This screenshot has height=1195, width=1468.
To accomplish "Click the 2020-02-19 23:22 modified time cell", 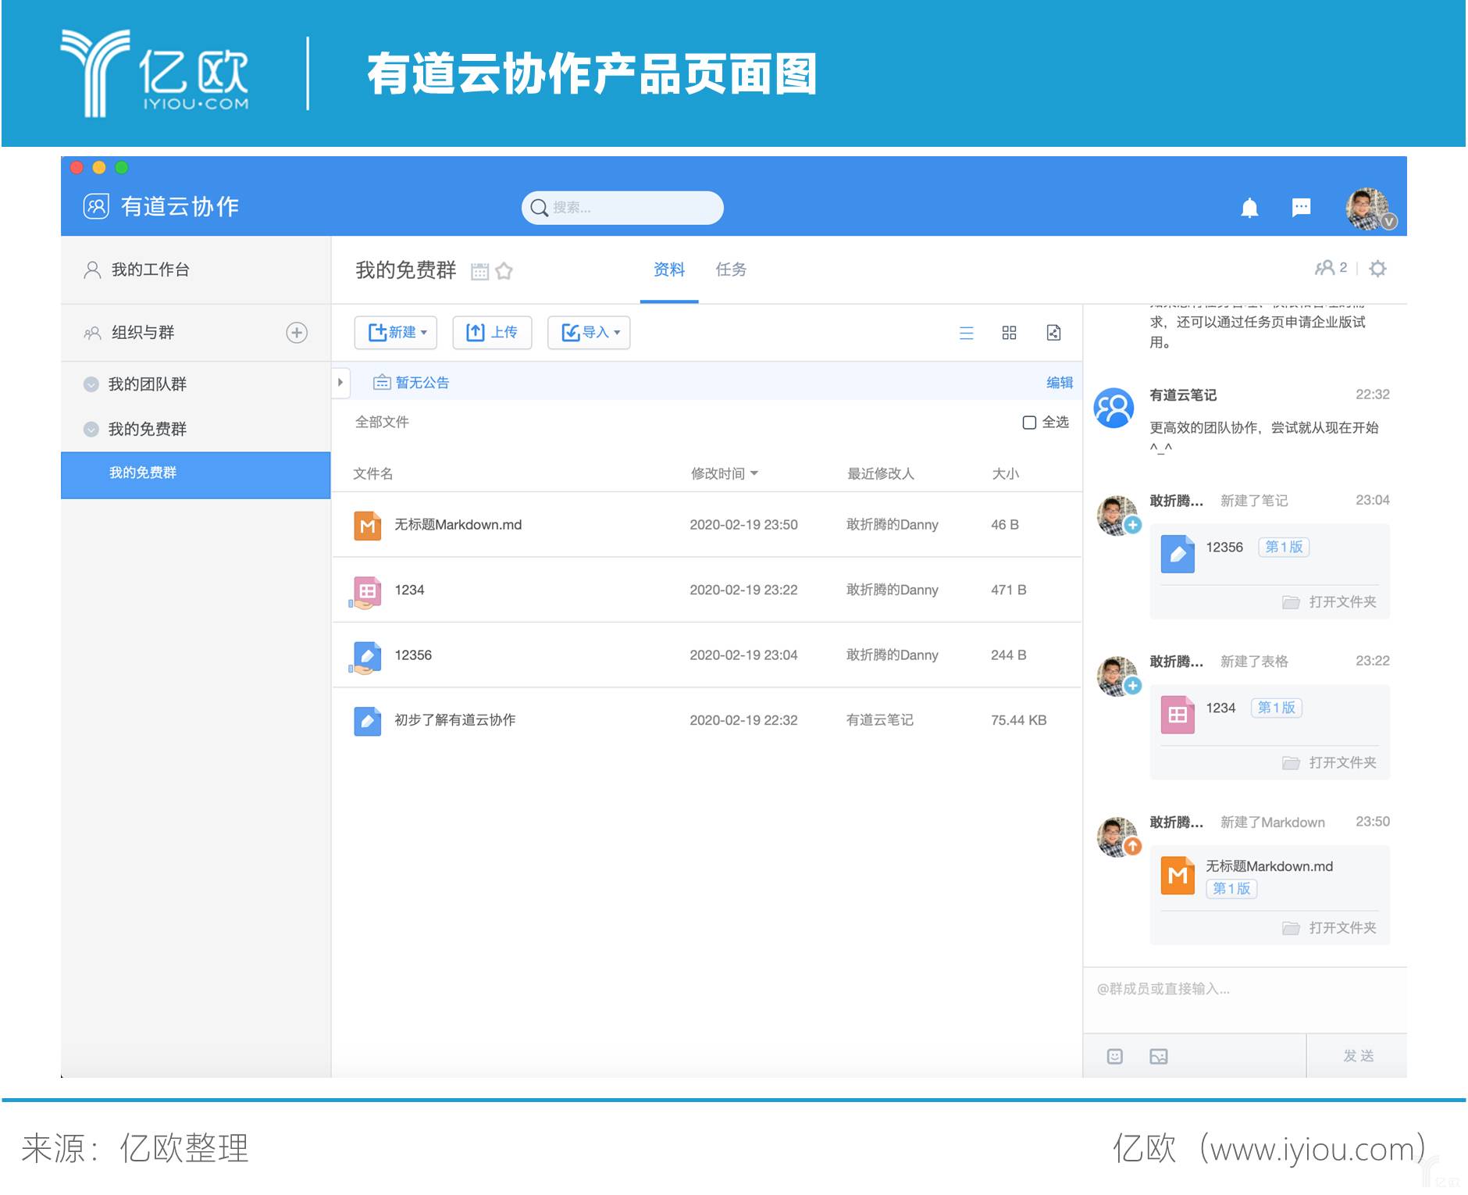I will point(743,590).
